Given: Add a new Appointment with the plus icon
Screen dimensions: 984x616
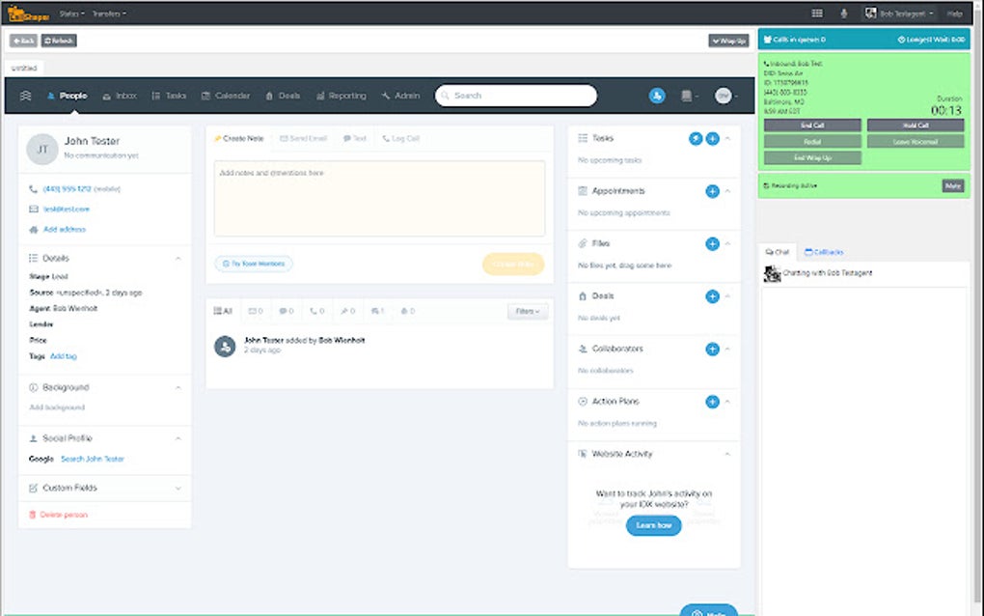Looking at the screenshot, I should coord(711,191).
